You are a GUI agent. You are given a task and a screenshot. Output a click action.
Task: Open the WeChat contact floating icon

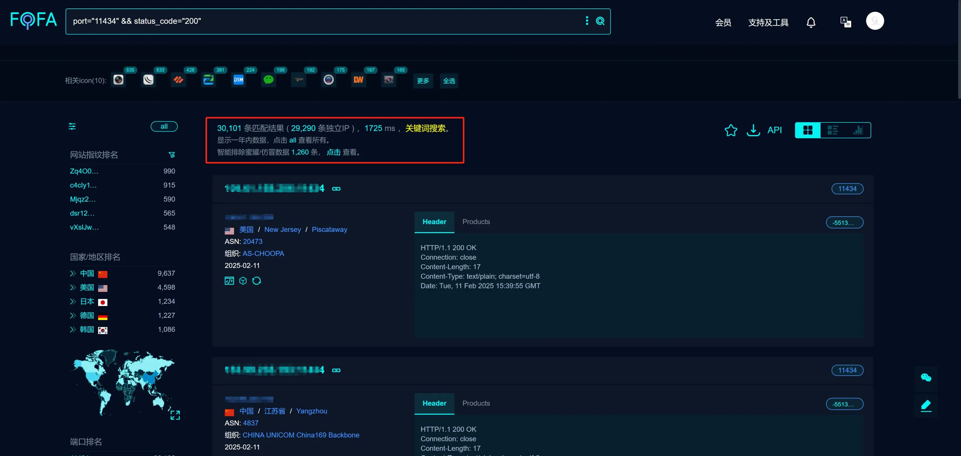pyautogui.click(x=926, y=378)
